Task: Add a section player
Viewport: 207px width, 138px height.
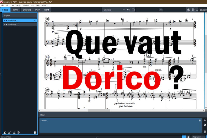Action: pyautogui.click(x=9, y=133)
